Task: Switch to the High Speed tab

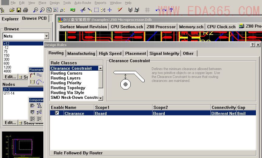Action: [110, 53]
